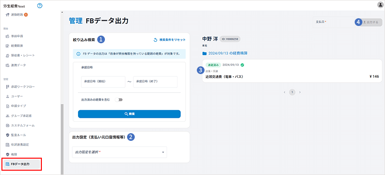Click the reset search conditions refresh icon
The width and height of the screenshot is (385, 175).
point(155,40)
